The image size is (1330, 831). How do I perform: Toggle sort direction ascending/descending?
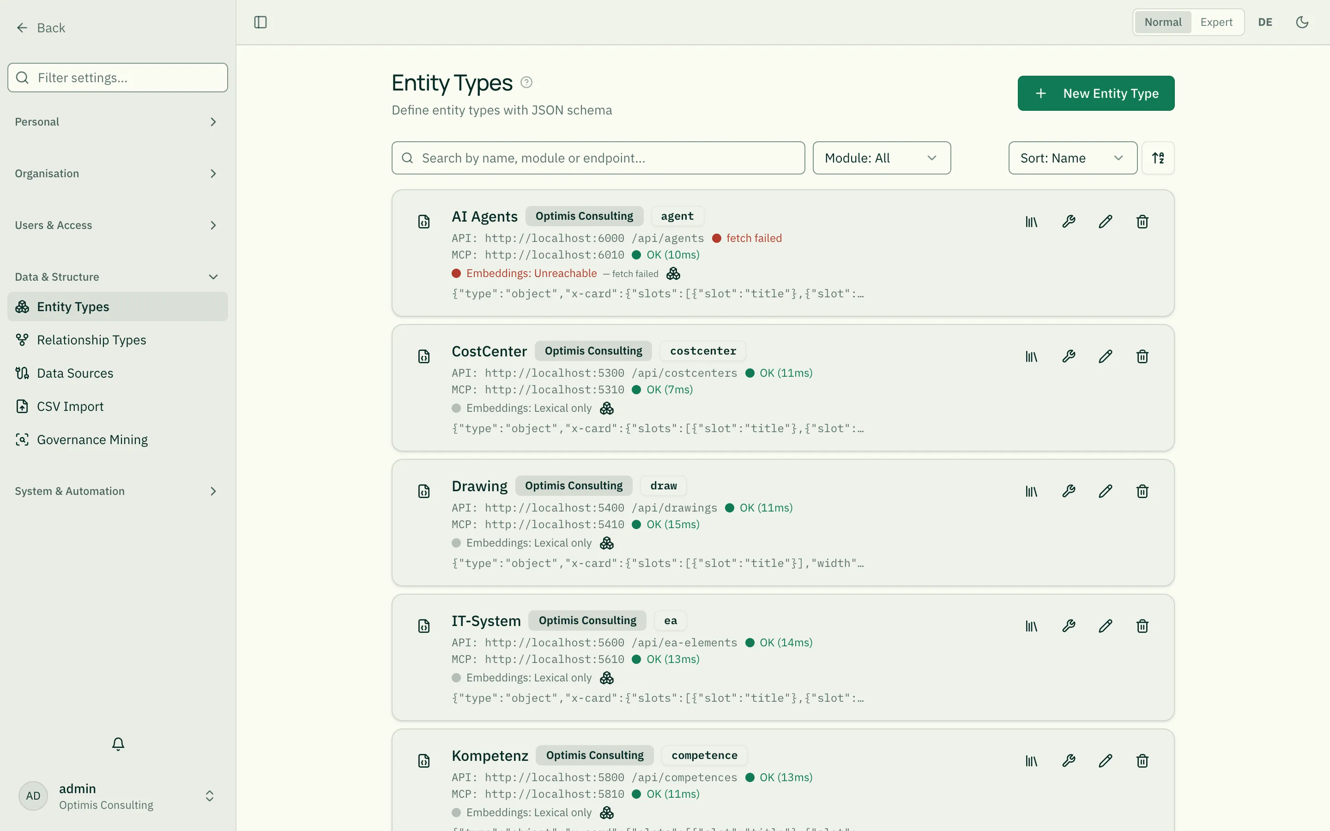(1158, 158)
